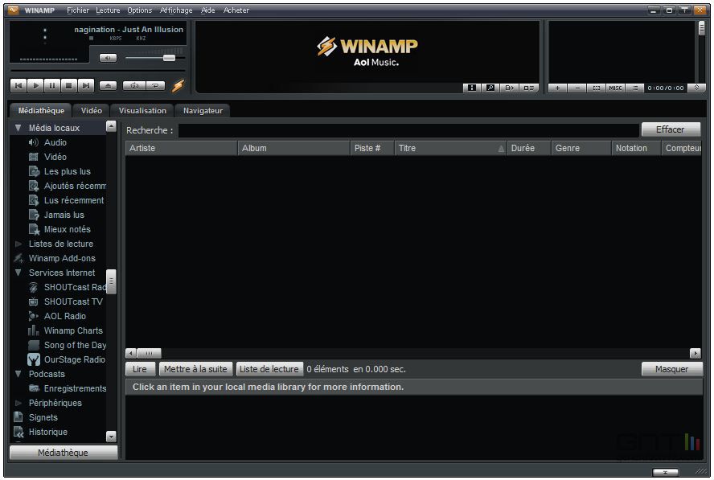The height and width of the screenshot is (480, 714).
Task: Skip to the previous track
Action: point(18,85)
